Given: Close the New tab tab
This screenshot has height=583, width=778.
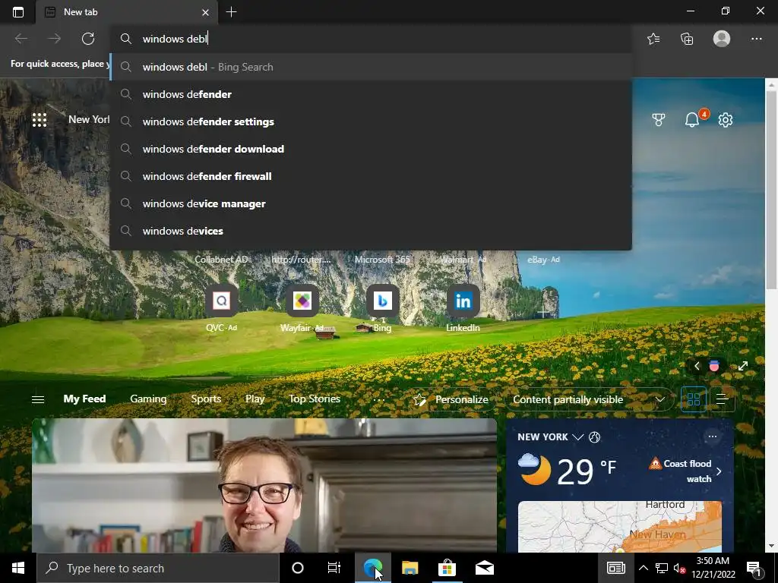Looking at the screenshot, I should point(205,12).
